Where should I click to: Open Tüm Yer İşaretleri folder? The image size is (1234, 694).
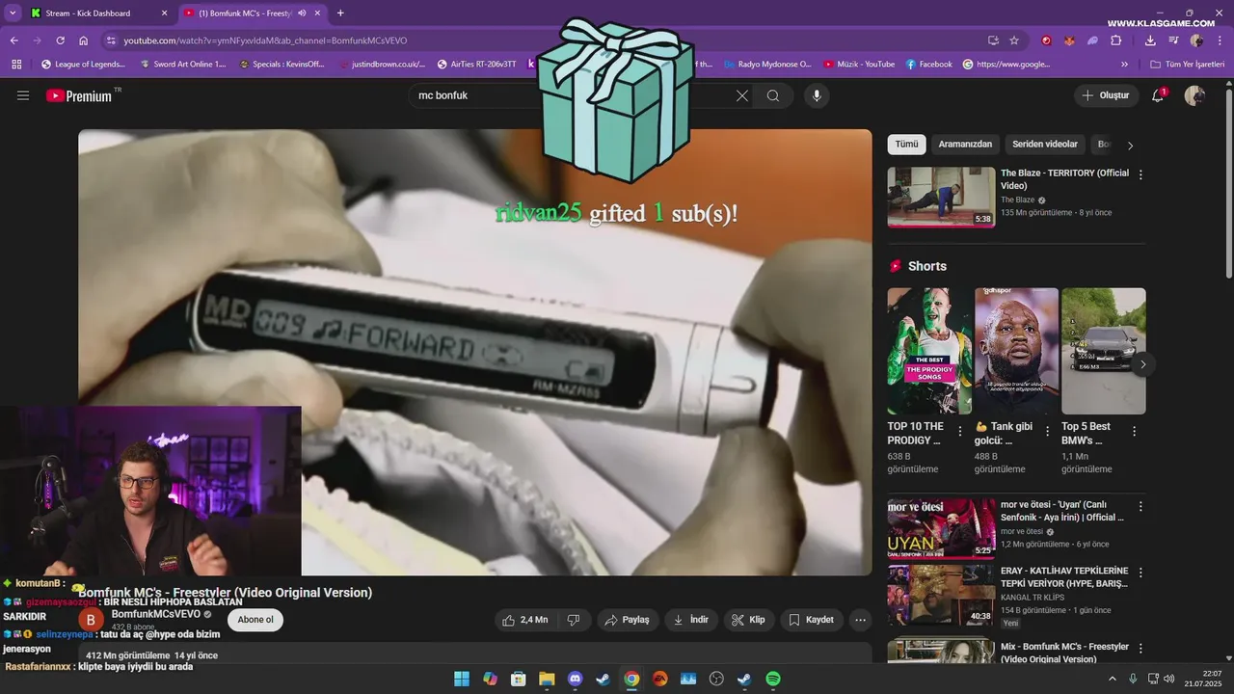(x=1187, y=65)
